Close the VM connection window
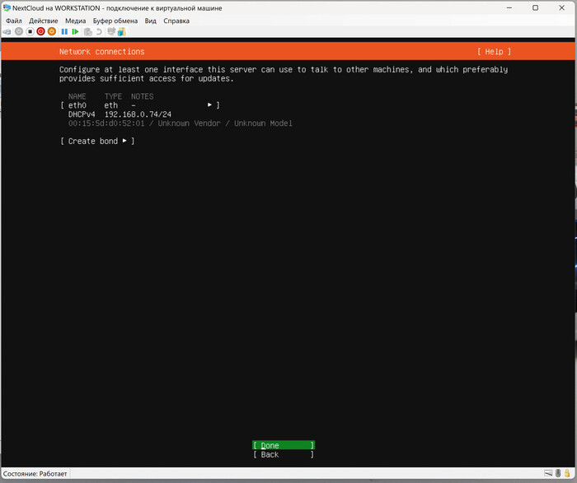This screenshot has height=483, width=577. 562,7
